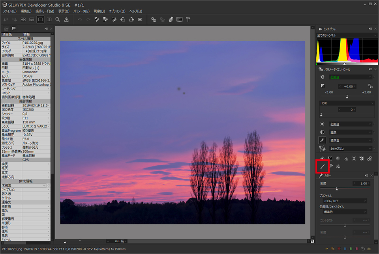The width and height of the screenshot is (379, 254).
Task: Toggle the side-by-side compare view mode
Action: (49, 19)
